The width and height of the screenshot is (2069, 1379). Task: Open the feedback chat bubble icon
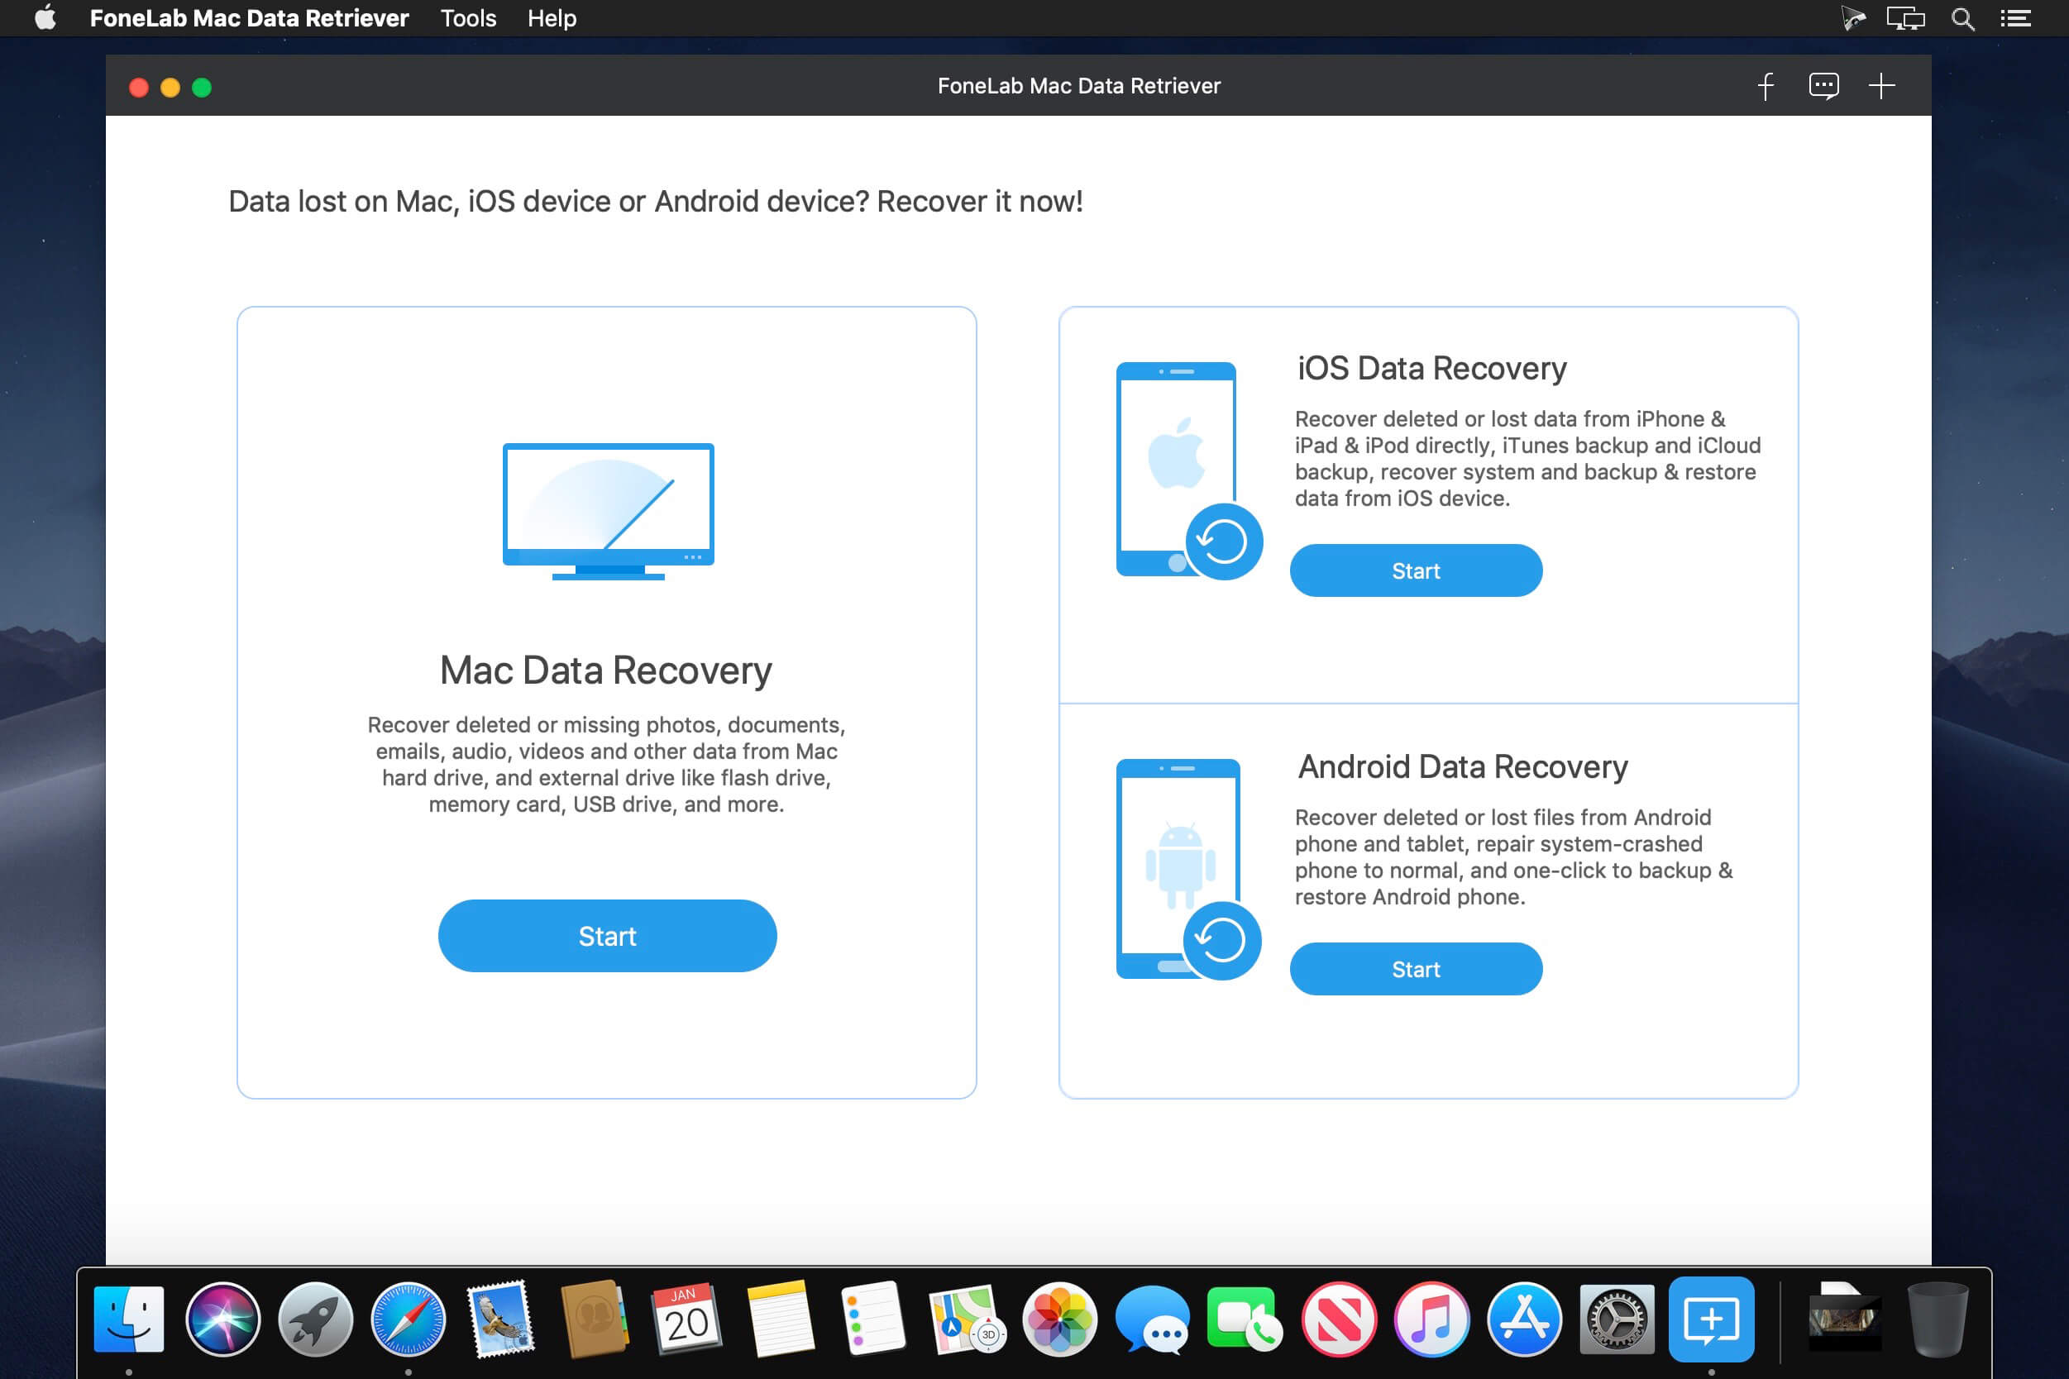(x=1823, y=86)
